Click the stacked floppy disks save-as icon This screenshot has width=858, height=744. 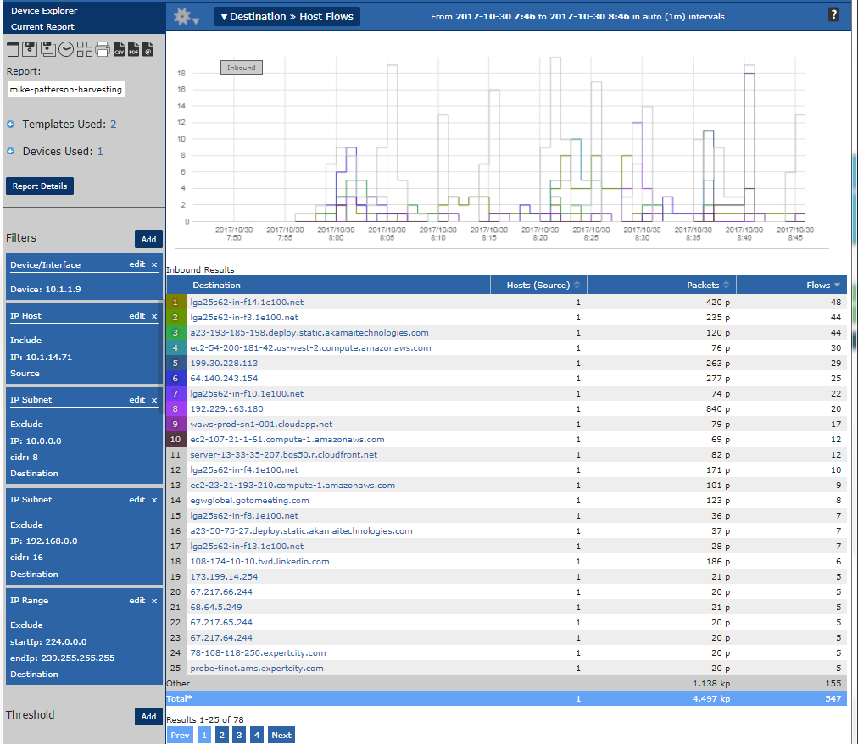pos(47,49)
